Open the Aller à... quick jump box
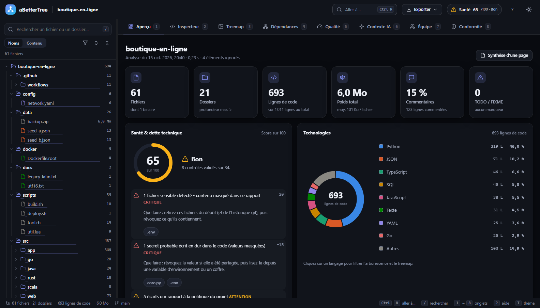This screenshot has height=308, width=540. [x=365, y=10]
